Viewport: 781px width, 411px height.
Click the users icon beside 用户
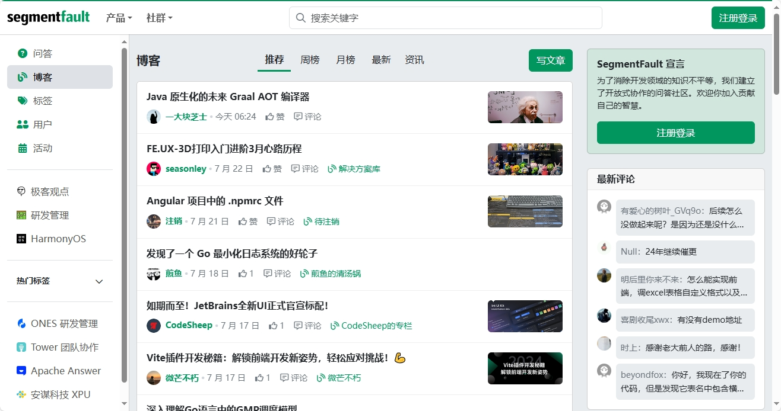[x=23, y=124]
